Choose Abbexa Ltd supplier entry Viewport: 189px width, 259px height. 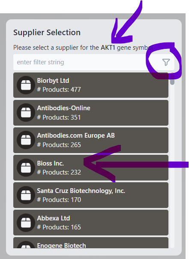[91, 223]
